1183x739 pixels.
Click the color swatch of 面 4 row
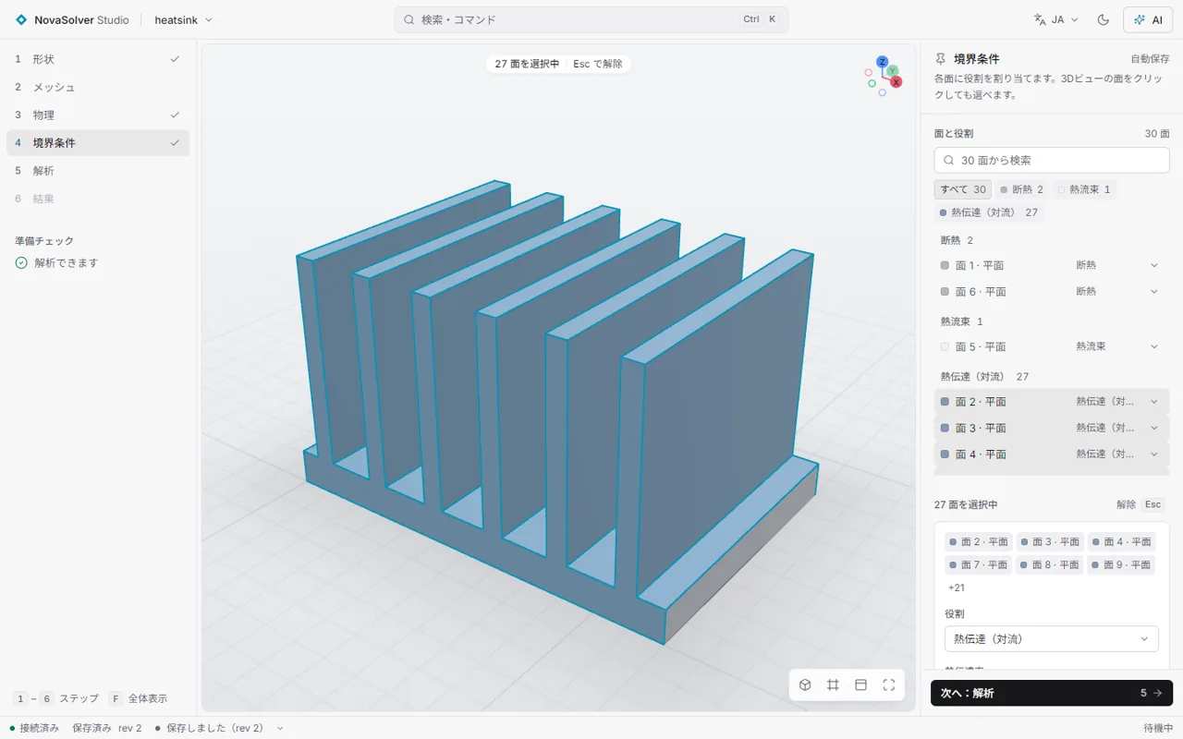click(x=945, y=454)
